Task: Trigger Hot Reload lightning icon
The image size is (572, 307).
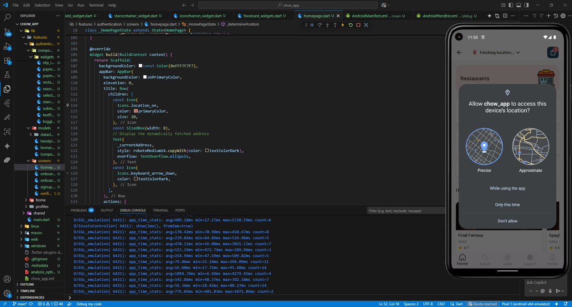Action: click(x=343, y=25)
